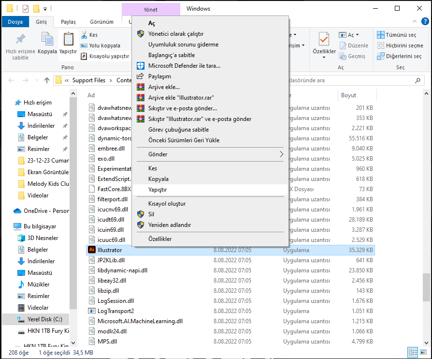The image size is (432, 359).
Task: Choose Yönetici olarak çalıştır from context menu
Action: [x=210, y=34]
